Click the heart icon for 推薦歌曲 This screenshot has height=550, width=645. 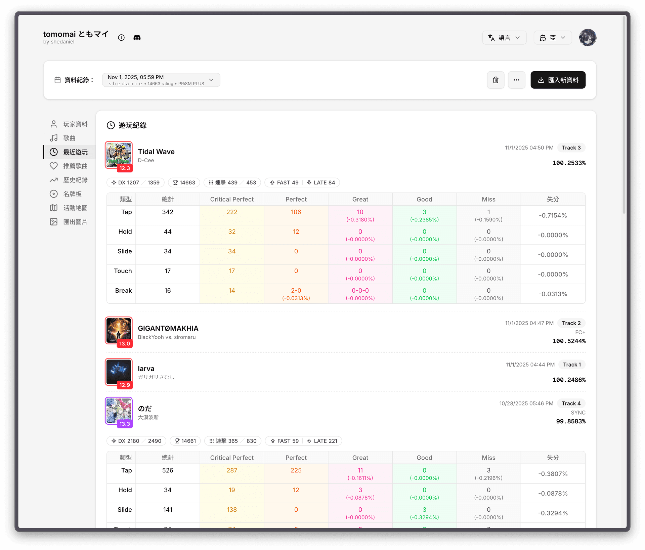coord(54,166)
